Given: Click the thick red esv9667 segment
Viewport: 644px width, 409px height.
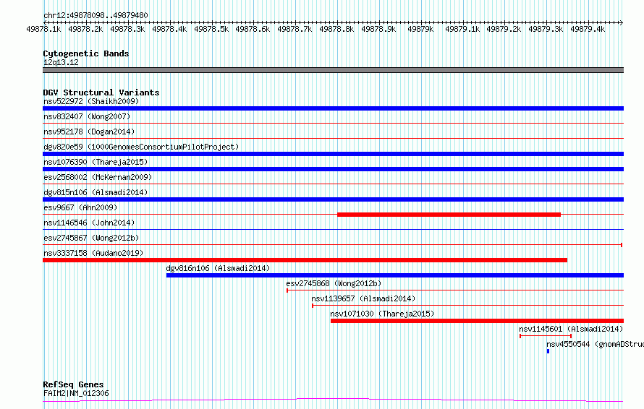Looking at the screenshot, I should pos(449,215).
